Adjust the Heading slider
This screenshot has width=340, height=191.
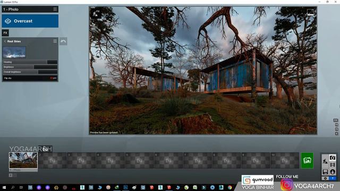click(x=30, y=62)
